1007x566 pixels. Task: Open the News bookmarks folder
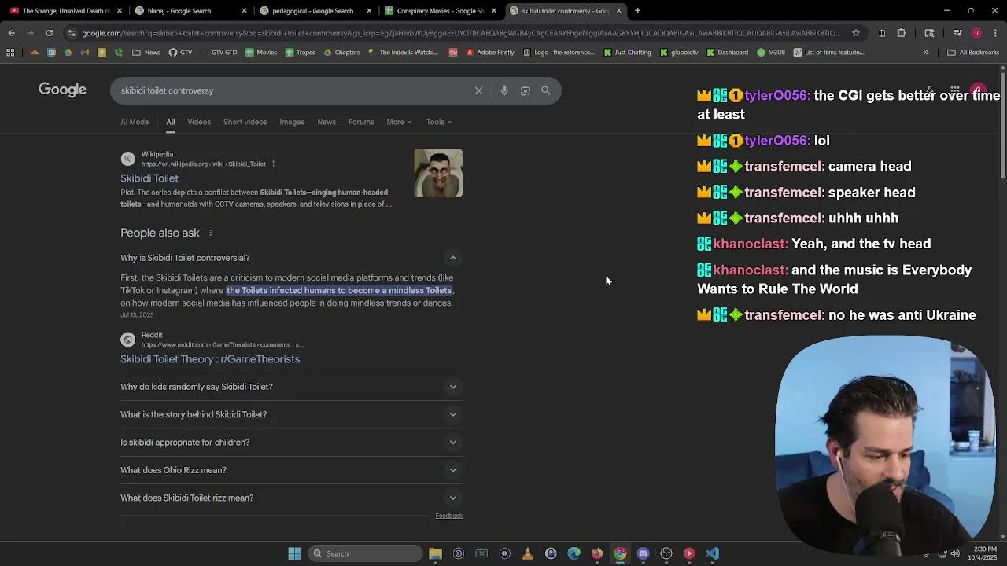(146, 53)
